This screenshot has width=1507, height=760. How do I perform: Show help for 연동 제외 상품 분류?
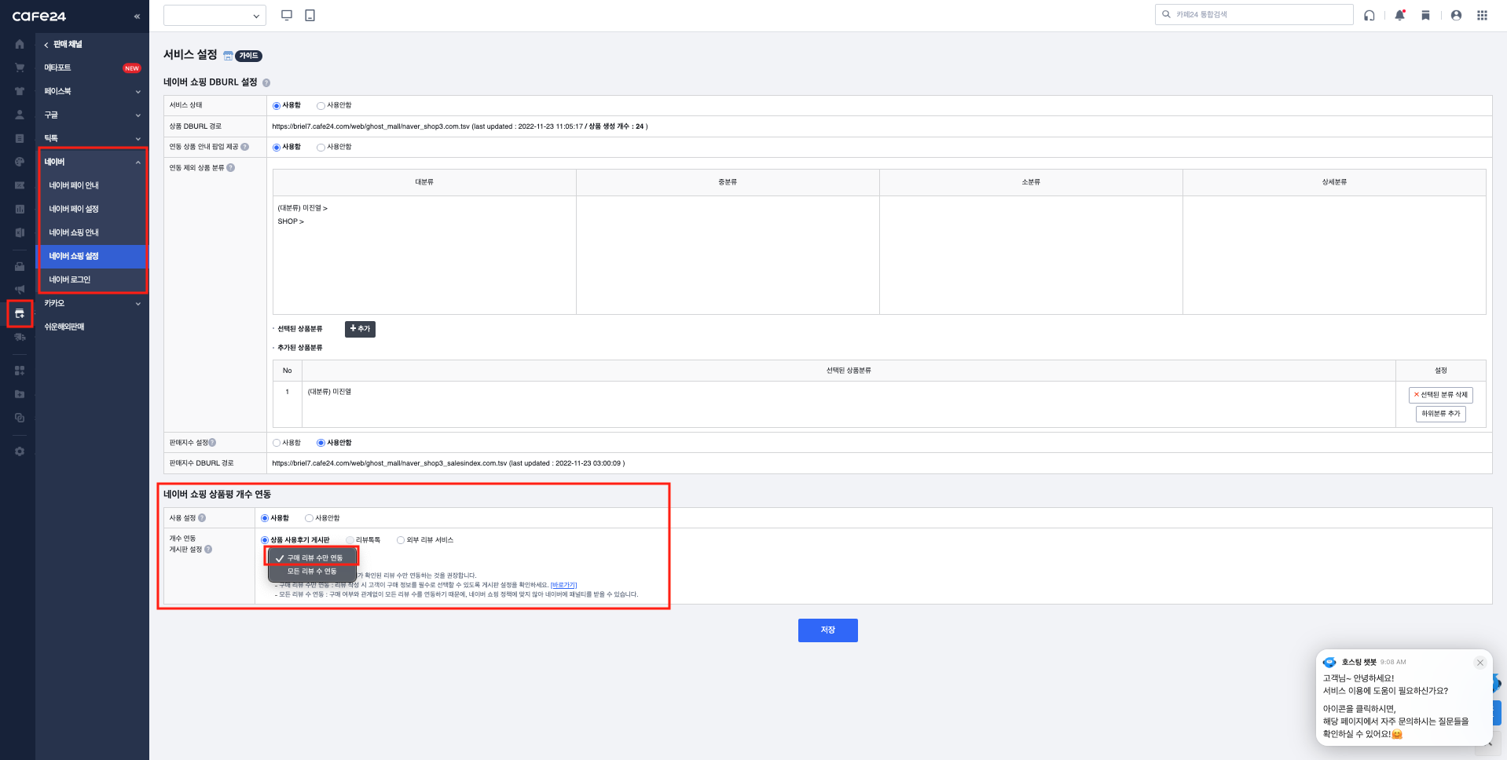point(231,168)
